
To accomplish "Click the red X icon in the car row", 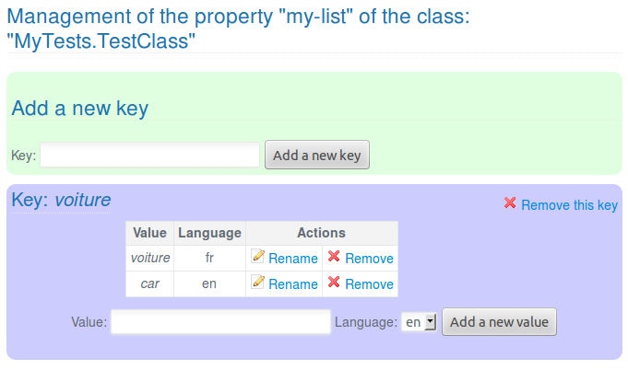I will click(x=334, y=283).
